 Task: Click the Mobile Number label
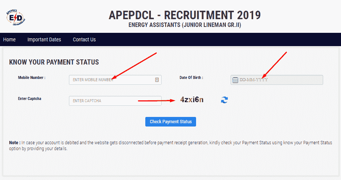point(32,77)
